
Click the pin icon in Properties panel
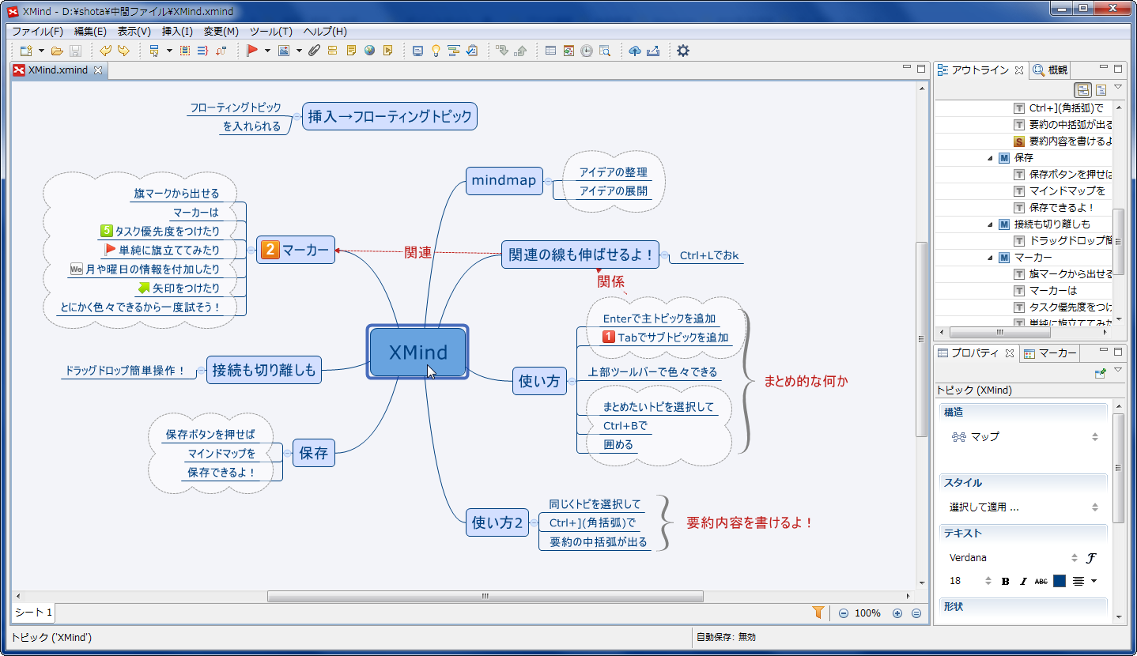[1101, 372]
